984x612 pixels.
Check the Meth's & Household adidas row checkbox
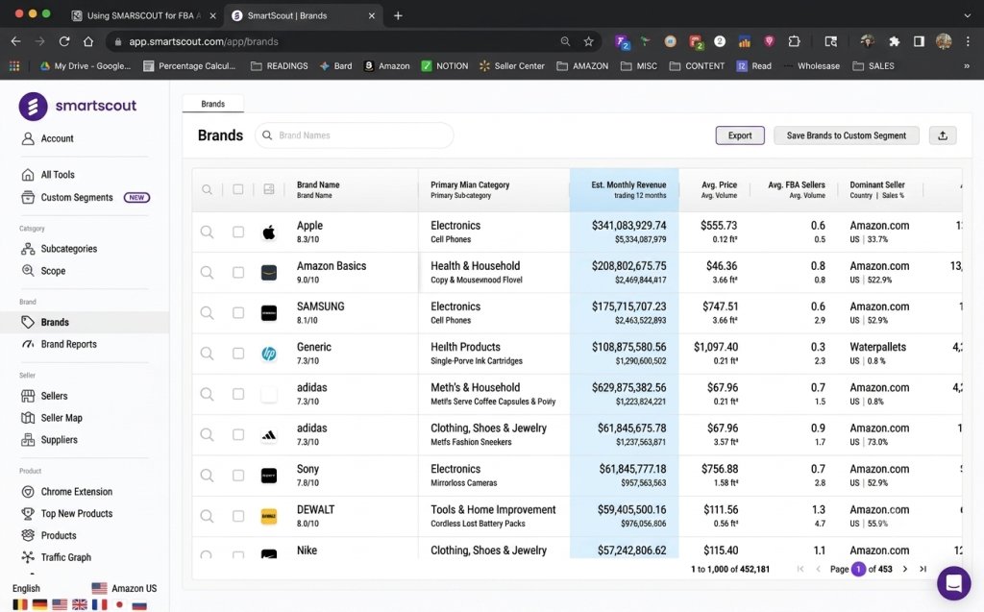click(x=238, y=394)
